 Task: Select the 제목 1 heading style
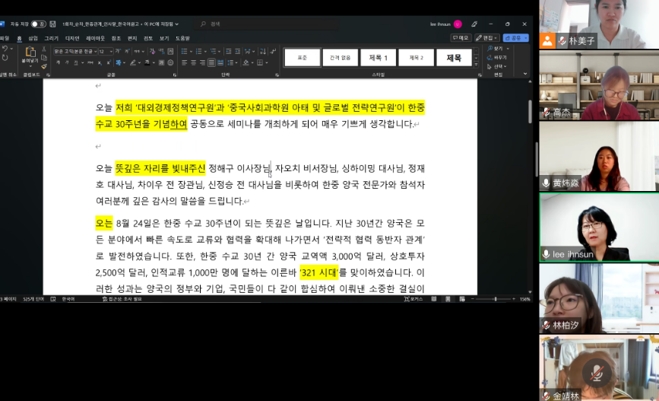click(x=378, y=58)
